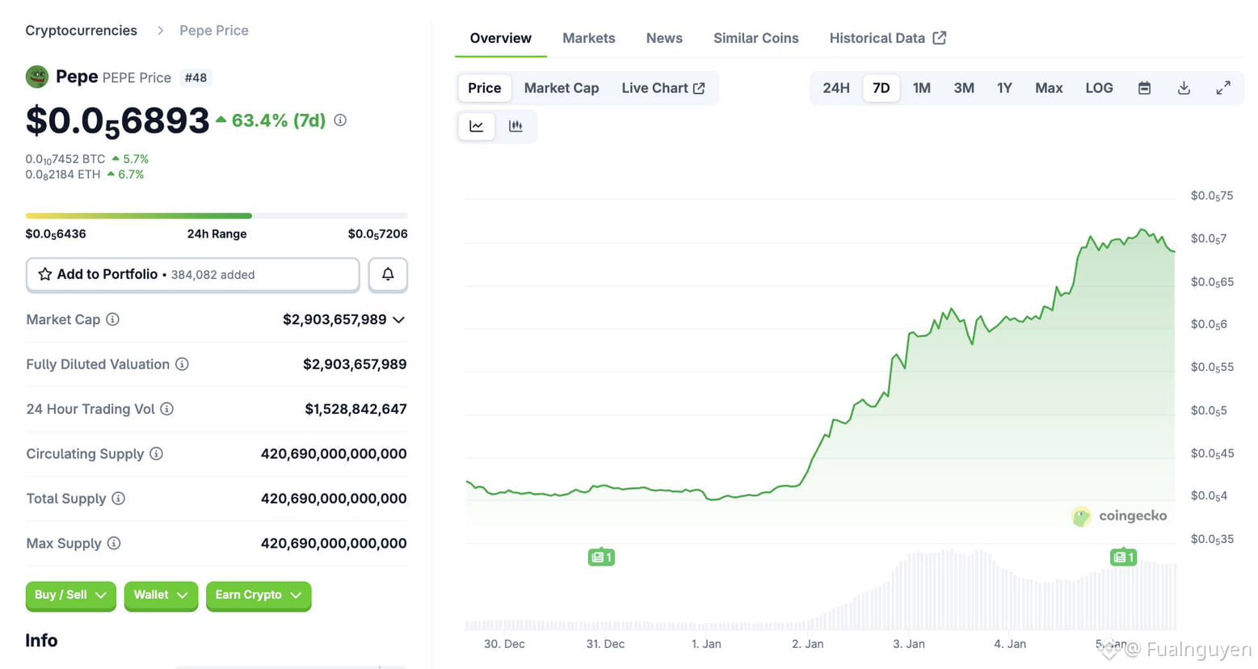Open the Markets tab

click(x=588, y=38)
